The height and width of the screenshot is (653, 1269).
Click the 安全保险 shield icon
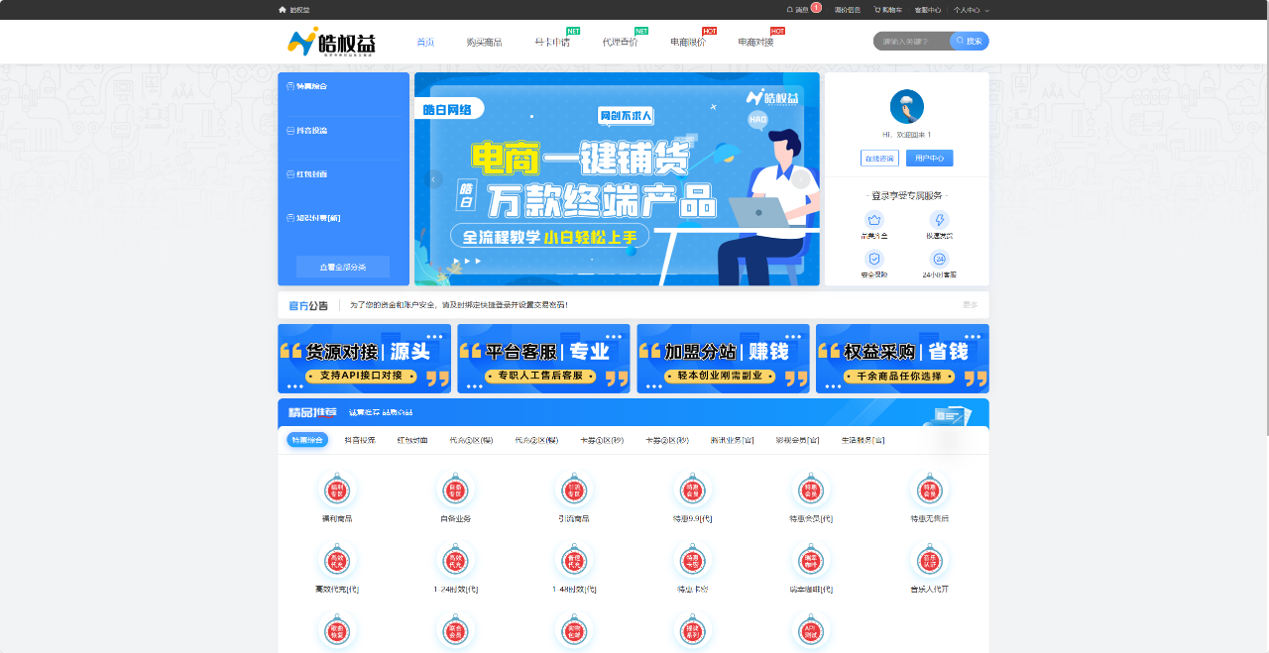(x=873, y=259)
